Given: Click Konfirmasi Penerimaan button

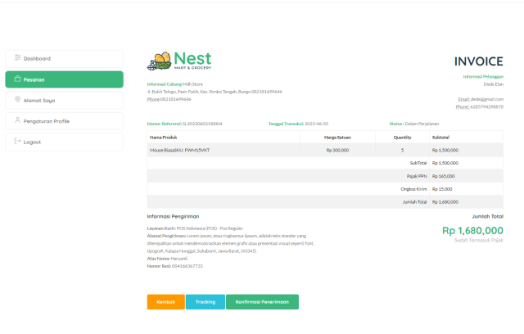Looking at the screenshot, I should [x=262, y=301].
